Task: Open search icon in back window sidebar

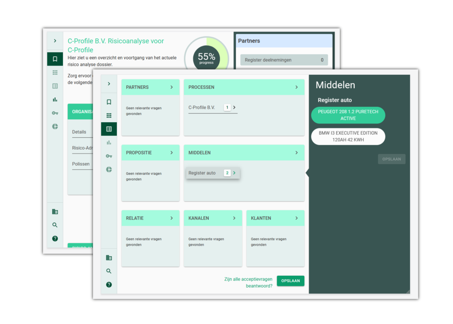Action: (55, 225)
